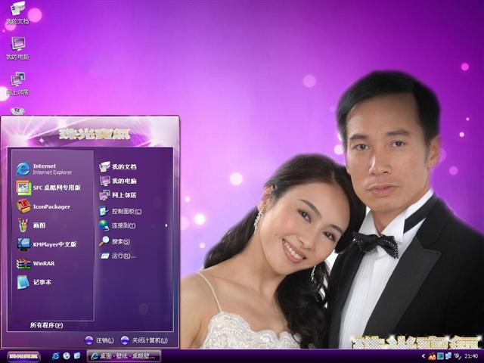Open 画图 paint program icon

tap(23, 225)
